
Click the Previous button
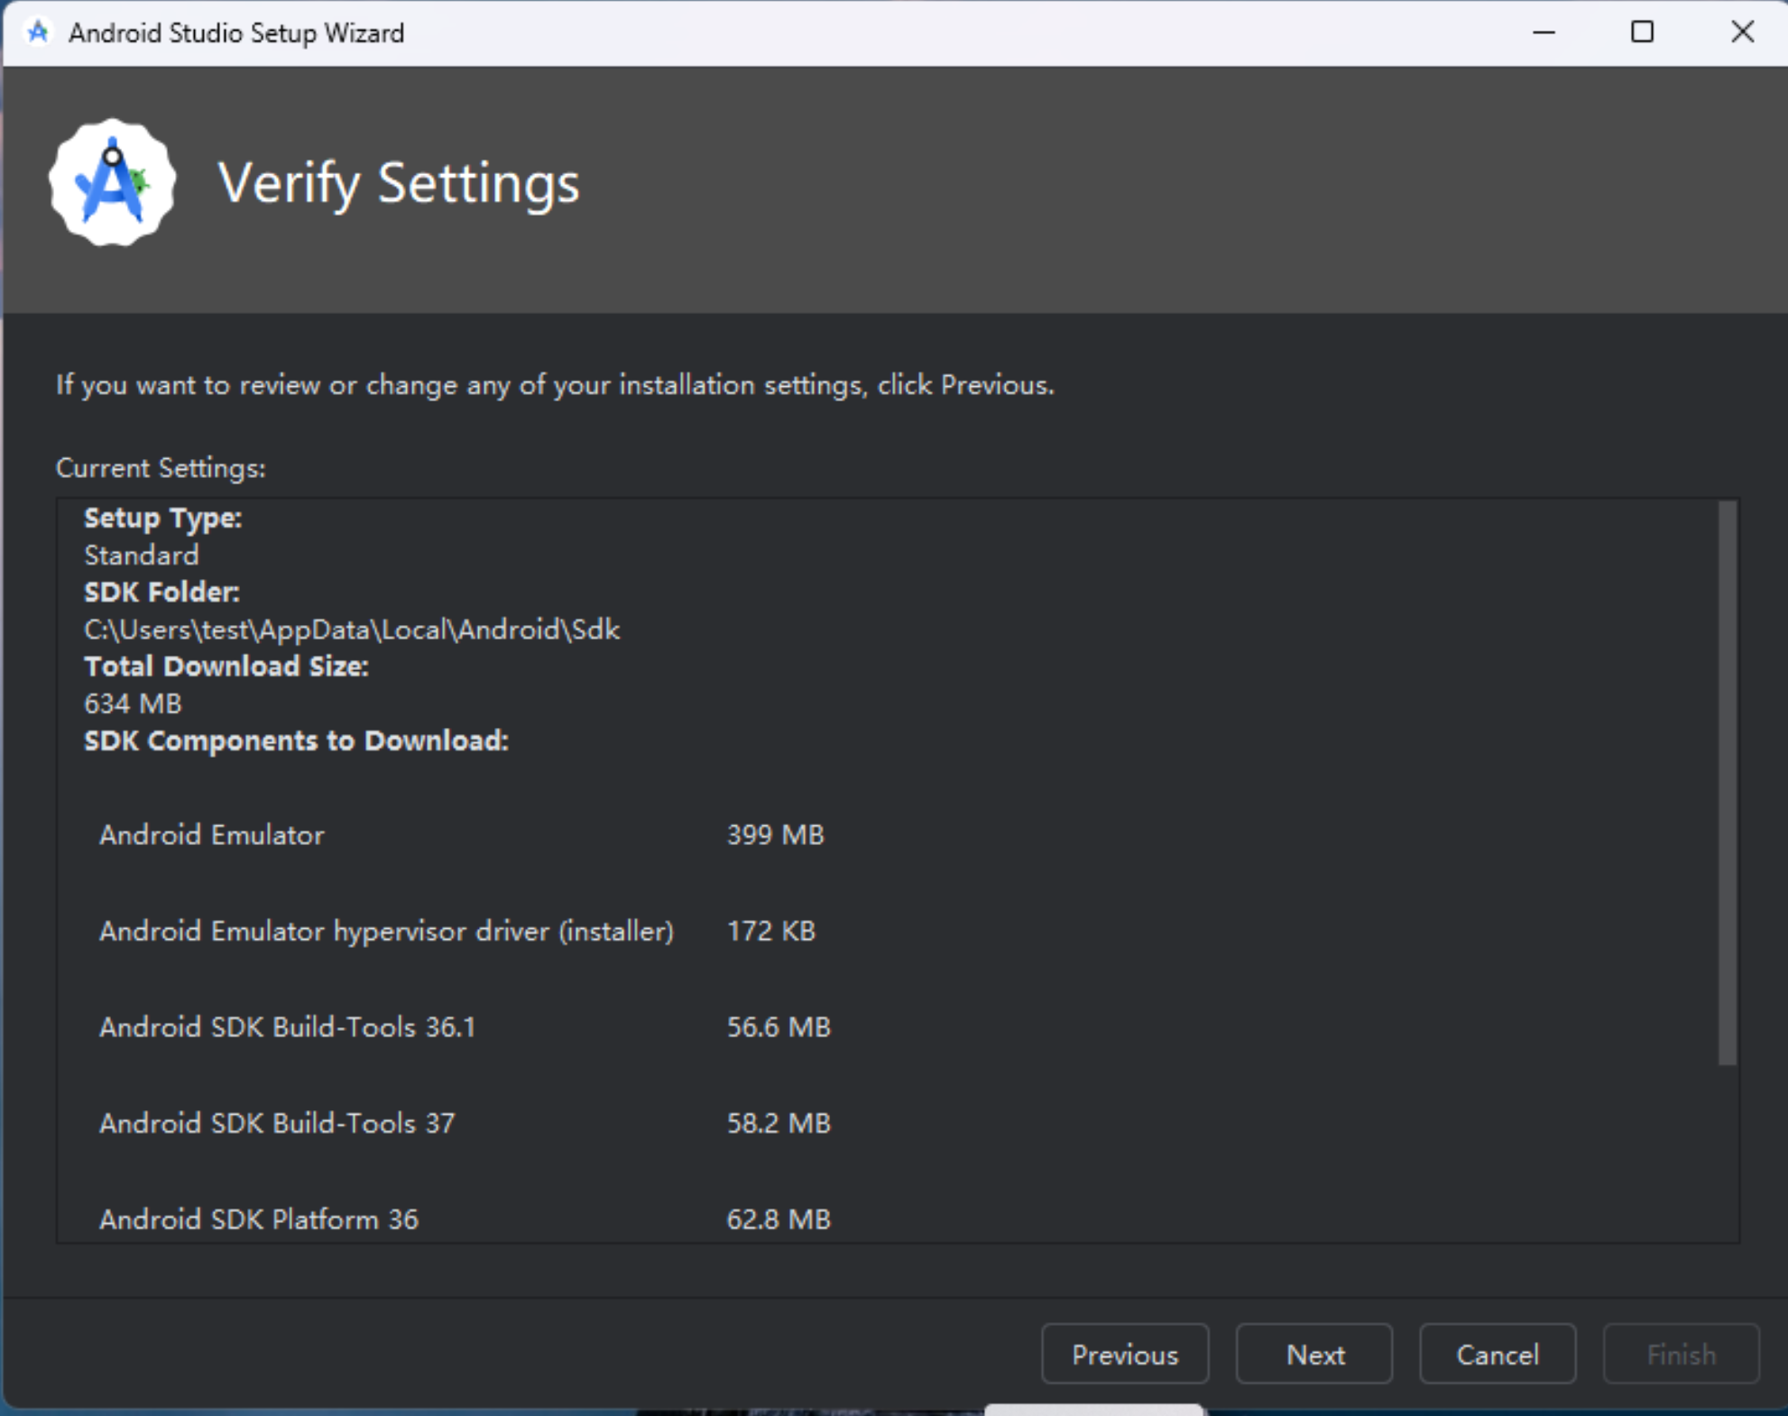pyautogui.click(x=1125, y=1354)
